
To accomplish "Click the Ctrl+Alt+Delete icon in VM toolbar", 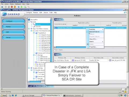I will (2, 7).
